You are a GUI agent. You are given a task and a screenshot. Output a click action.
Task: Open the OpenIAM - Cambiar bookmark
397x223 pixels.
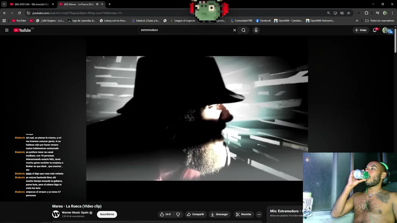click(288, 21)
